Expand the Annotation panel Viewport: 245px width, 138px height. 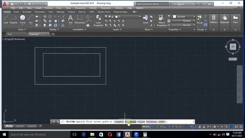tap(79, 30)
